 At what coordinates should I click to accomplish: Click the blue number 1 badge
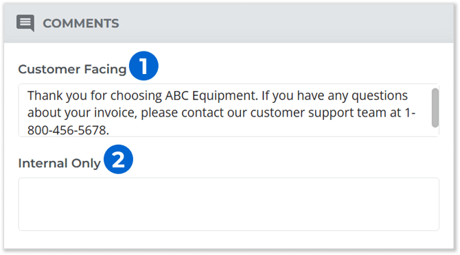(x=143, y=66)
